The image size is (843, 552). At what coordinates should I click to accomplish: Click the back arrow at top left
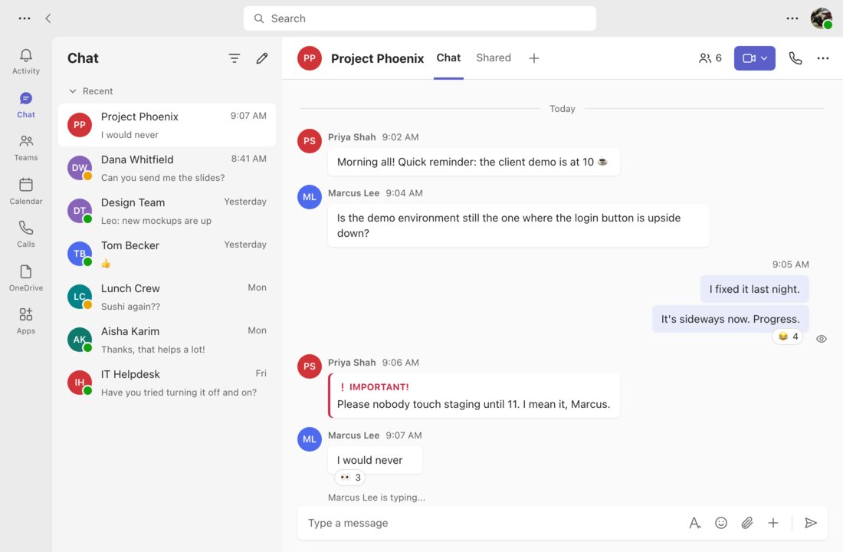pyautogui.click(x=48, y=18)
